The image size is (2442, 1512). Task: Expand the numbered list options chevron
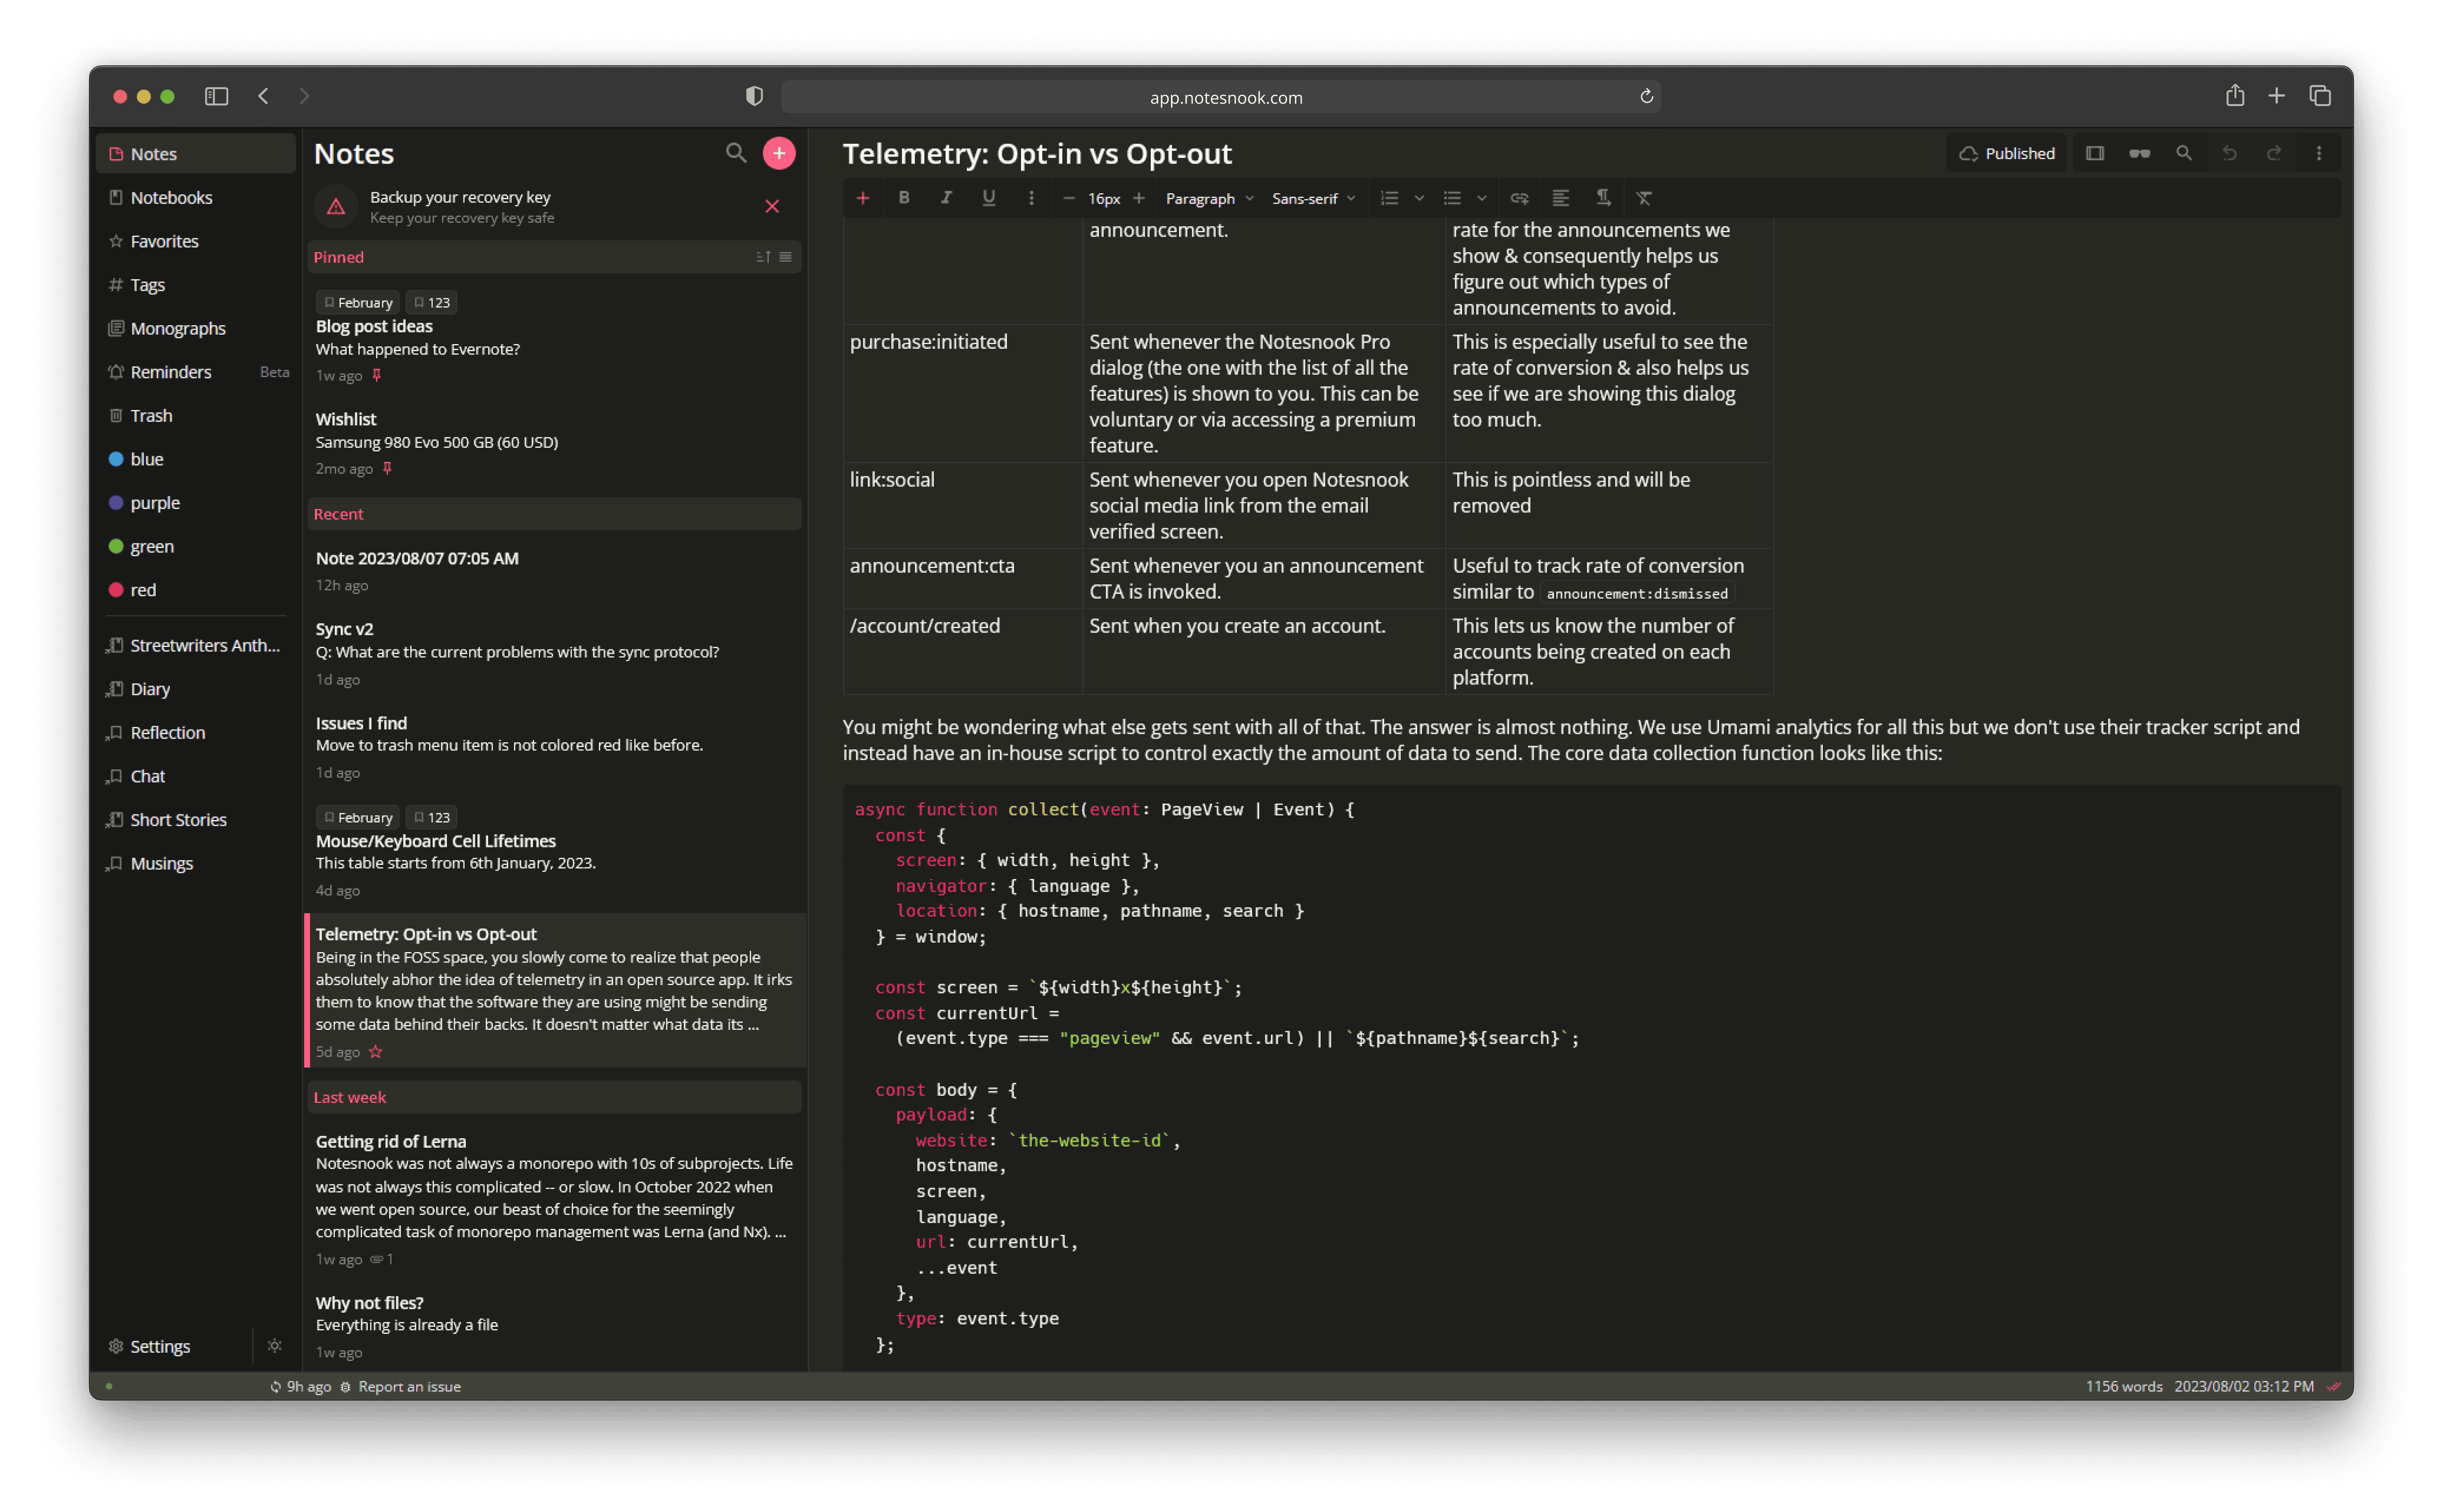pos(1420,198)
